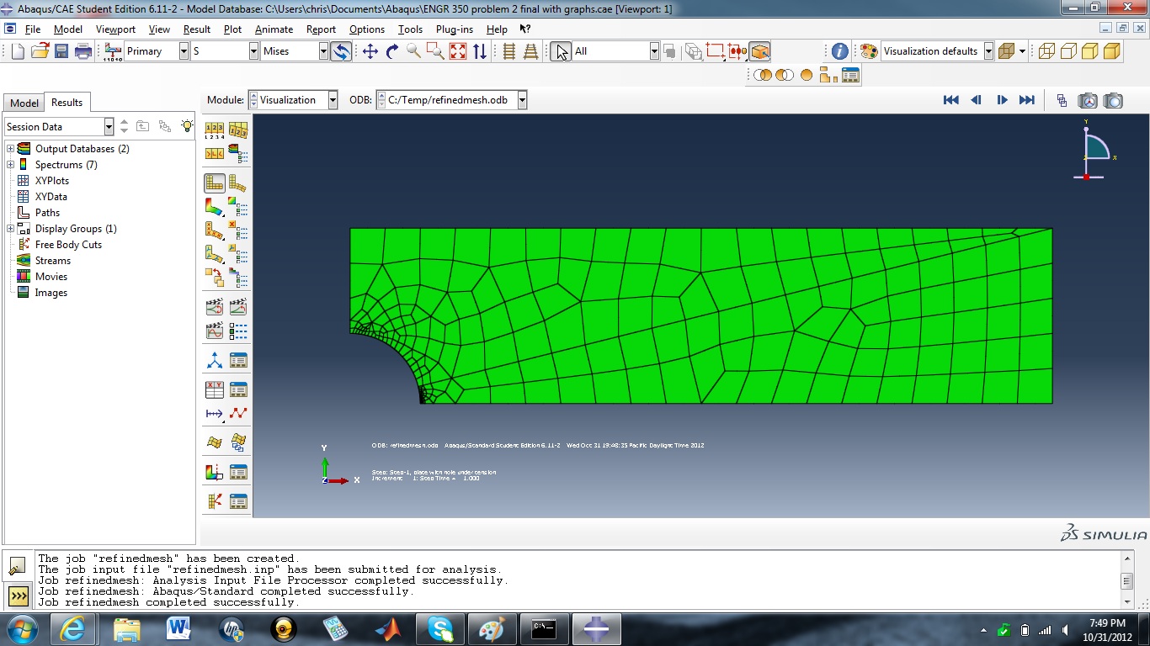Click the Plot Contours on Deformed Shape icon

click(214, 205)
